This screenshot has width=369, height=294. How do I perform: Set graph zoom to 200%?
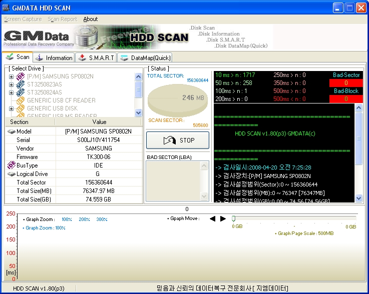[84, 219]
